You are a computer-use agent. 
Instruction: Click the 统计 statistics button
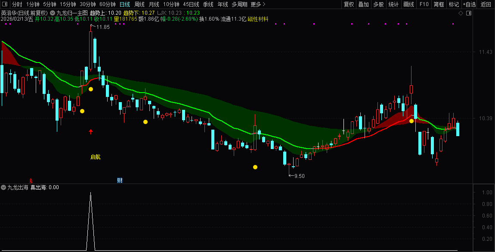click(393, 4)
